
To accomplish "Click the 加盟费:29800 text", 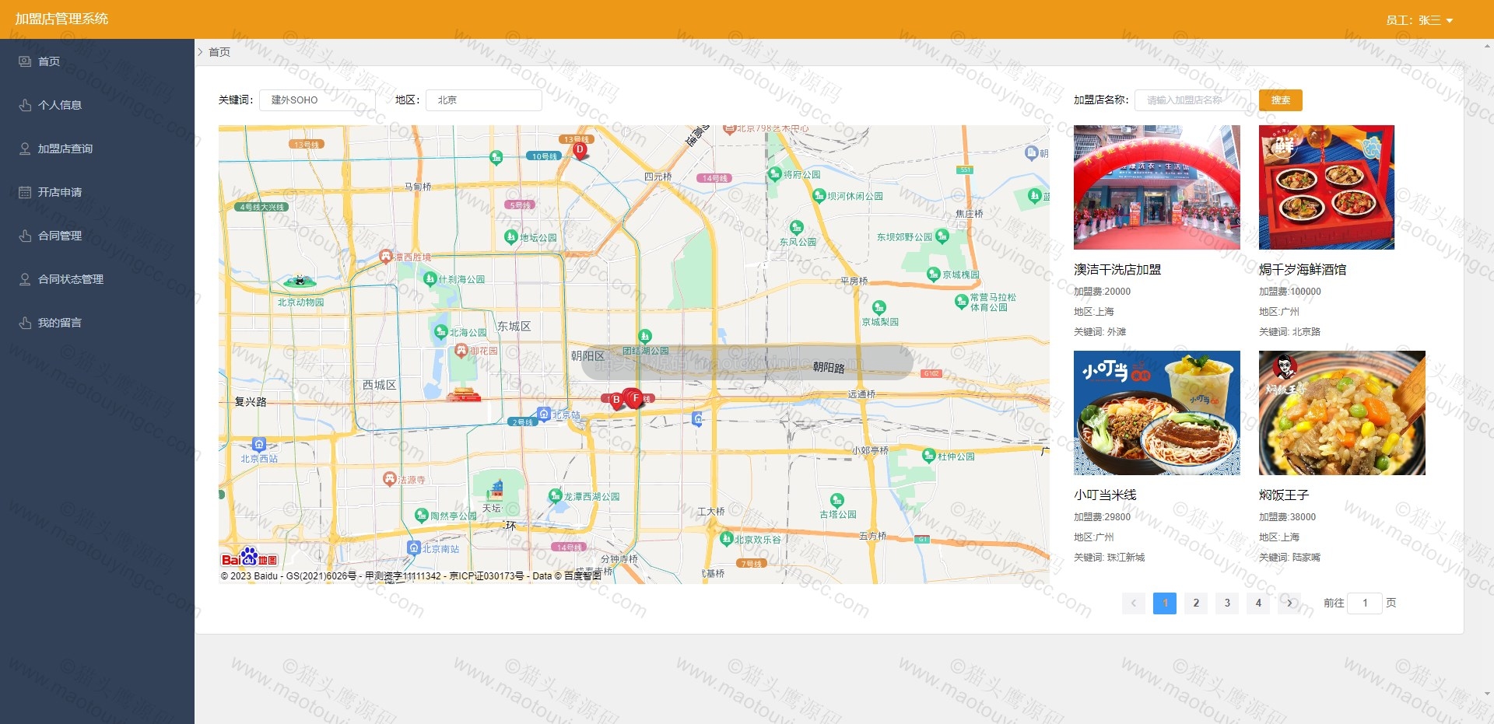I will (x=1102, y=517).
